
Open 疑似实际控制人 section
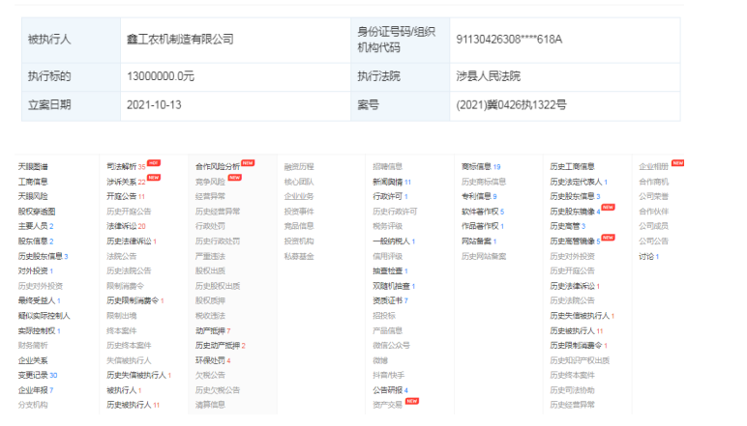coord(44,316)
